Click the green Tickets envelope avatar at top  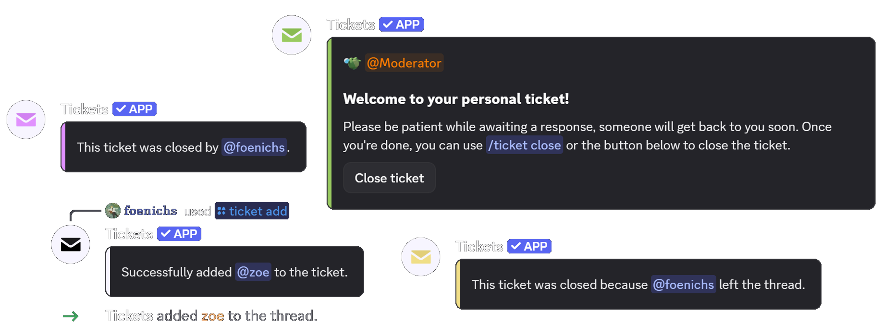[x=291, y=35]
